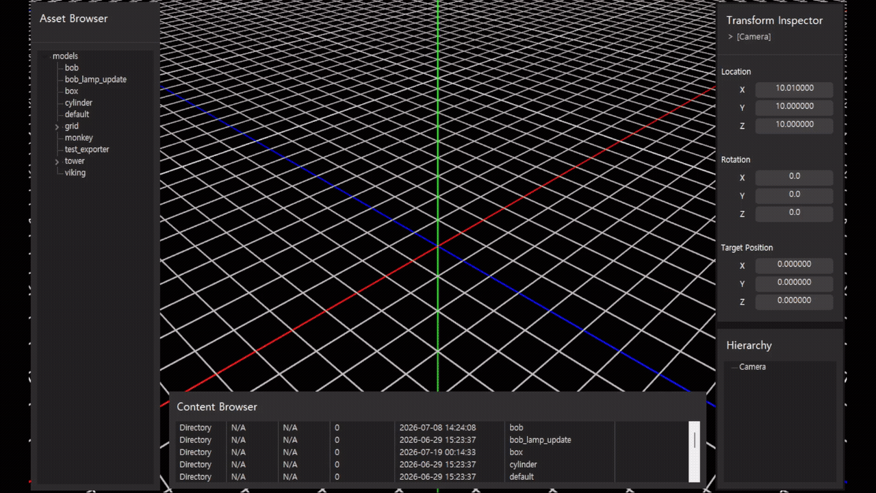Screen dimensions: 876x493
Task: Click date 2026-07-08 14:24:08 cell
Action: pyautogui.click(x=437, y=428)
